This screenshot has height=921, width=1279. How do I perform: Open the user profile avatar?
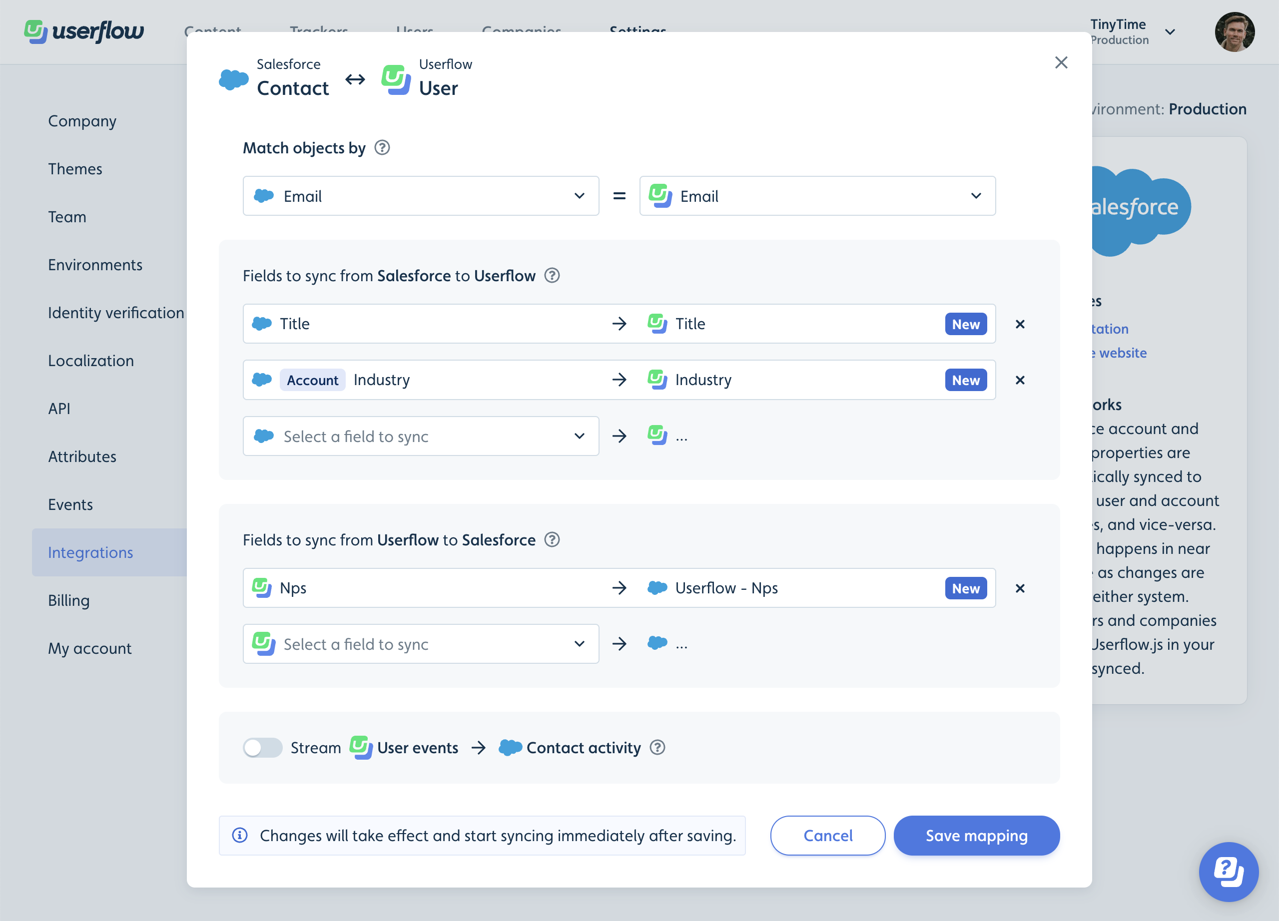1235,32
